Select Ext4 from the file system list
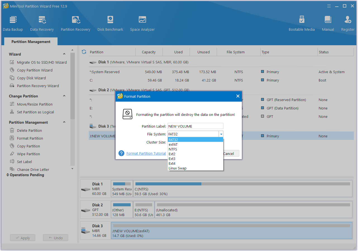The image size is (358, 251). click(x=195, y=163)
